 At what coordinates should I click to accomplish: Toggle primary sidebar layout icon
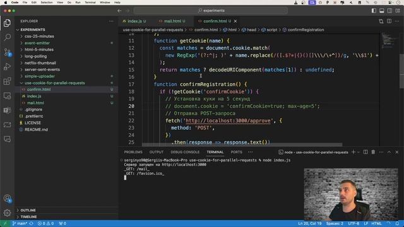(374, 11)
